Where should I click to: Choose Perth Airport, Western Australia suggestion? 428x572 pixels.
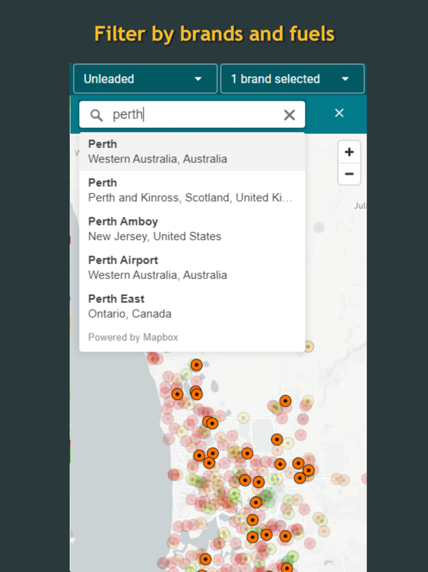click(192, 267)
